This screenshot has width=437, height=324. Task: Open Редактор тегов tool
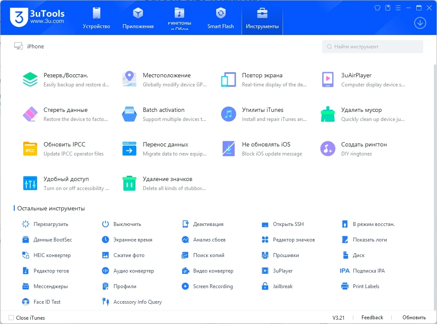click(x=45, y=271)
